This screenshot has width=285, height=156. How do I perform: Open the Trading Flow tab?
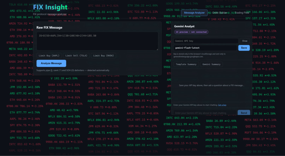(x=242, y=13)
